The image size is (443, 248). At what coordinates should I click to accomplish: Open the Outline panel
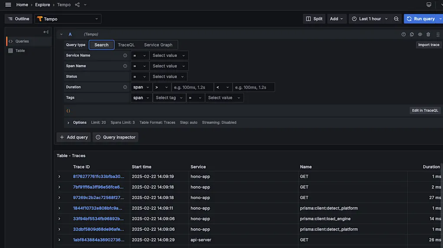pos(18,19)
